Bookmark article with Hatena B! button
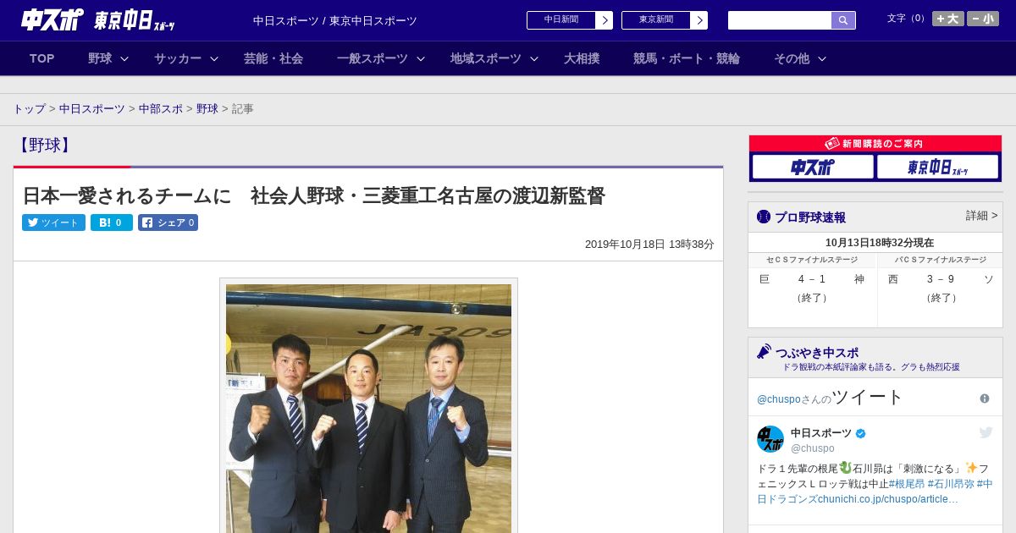This screenshot has width=1016, height=533. tap(112, 223)
